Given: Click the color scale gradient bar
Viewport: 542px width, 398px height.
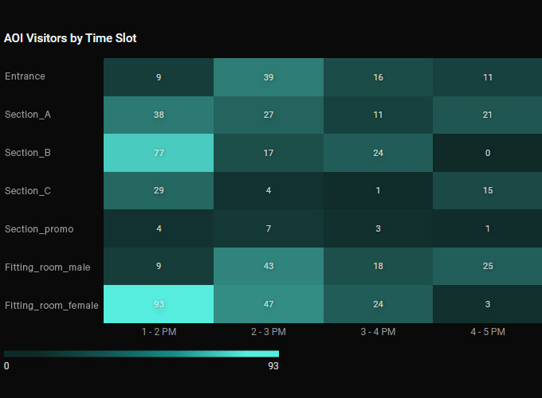Looking at the screenshot, I should 141,353.
